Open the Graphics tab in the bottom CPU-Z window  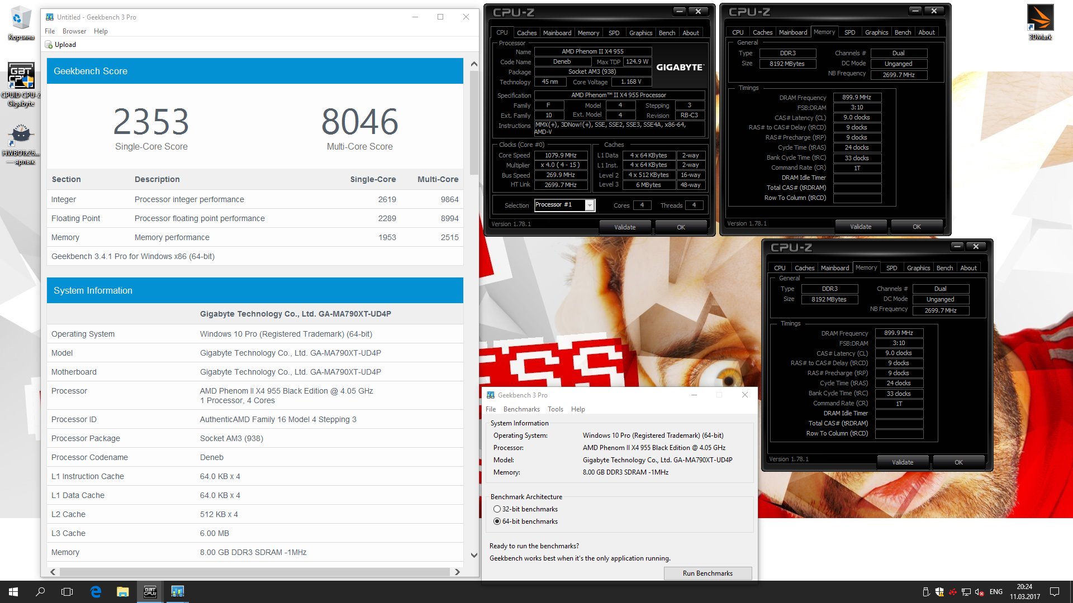pos(918,268)
